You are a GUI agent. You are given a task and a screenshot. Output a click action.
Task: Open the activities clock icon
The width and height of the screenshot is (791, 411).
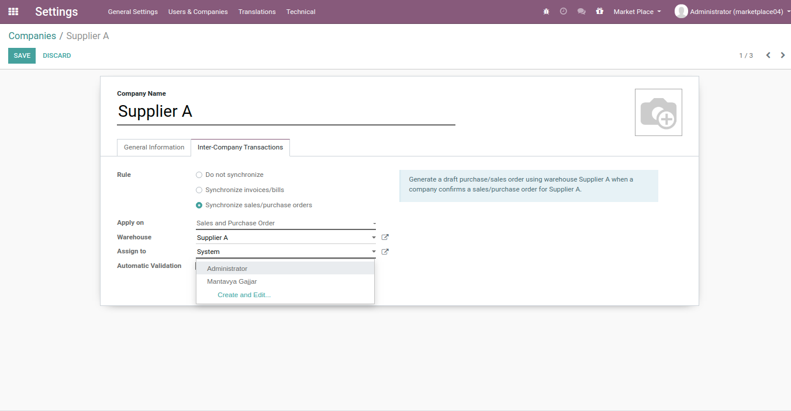(563, 12)
